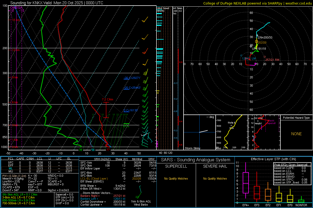Click the Bunkers Right = 257/21 kt line
This screenshot has height=208, width=313.
point(103,196)
